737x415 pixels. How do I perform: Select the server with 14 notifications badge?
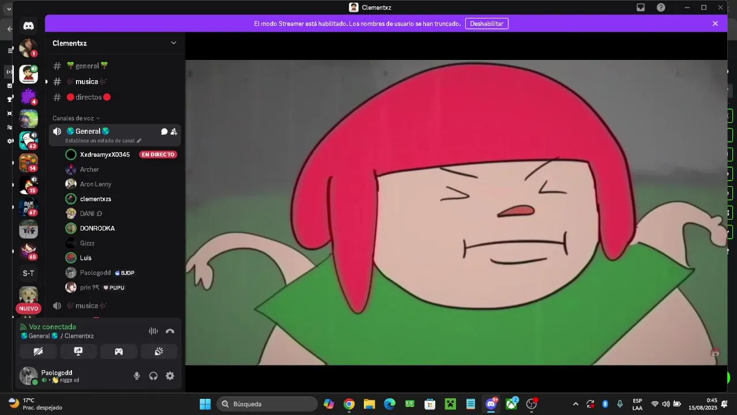(28, 163)
